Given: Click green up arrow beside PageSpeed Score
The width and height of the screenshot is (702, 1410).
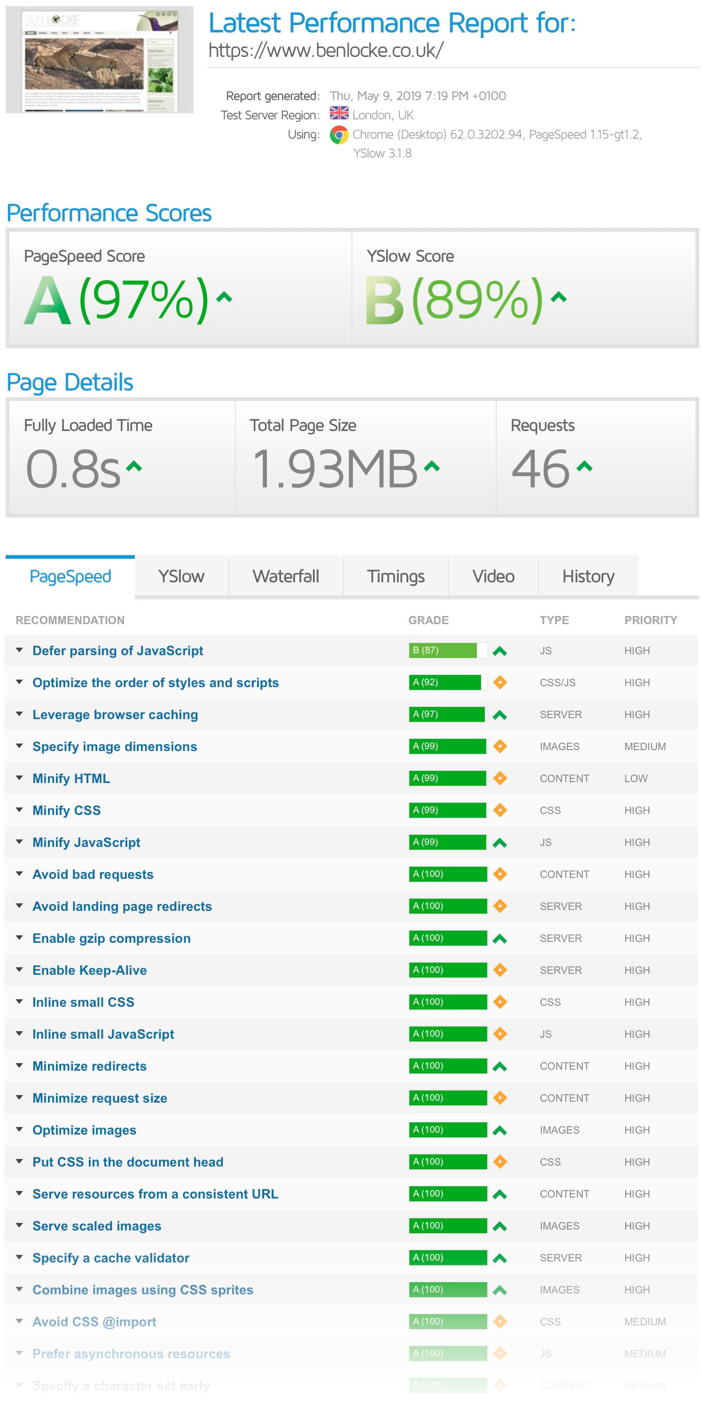Looking at the screenshot, I should (x=224, y=298).
